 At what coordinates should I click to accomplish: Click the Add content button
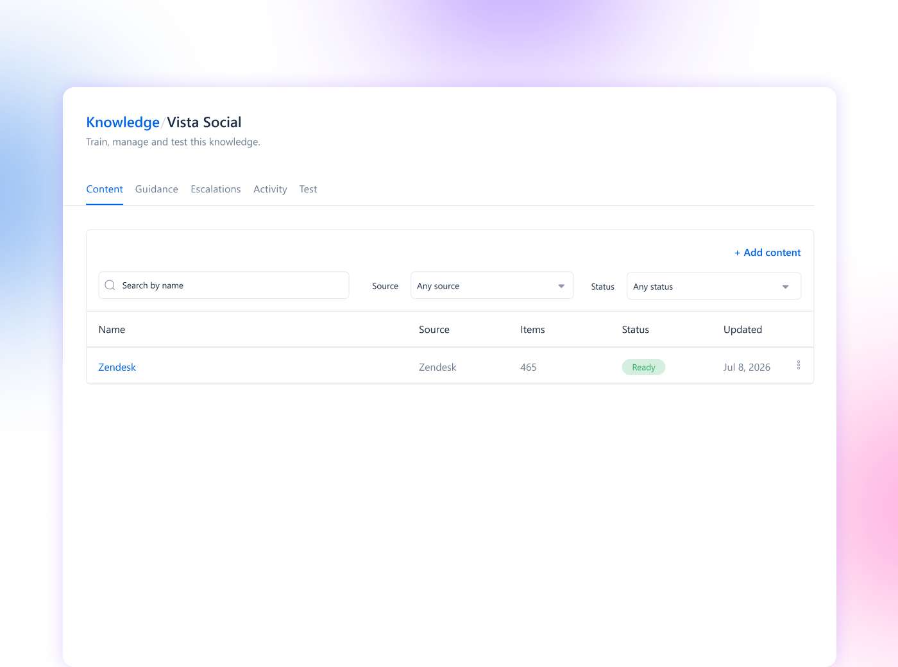pyautogui.click(x=767, y=253)
